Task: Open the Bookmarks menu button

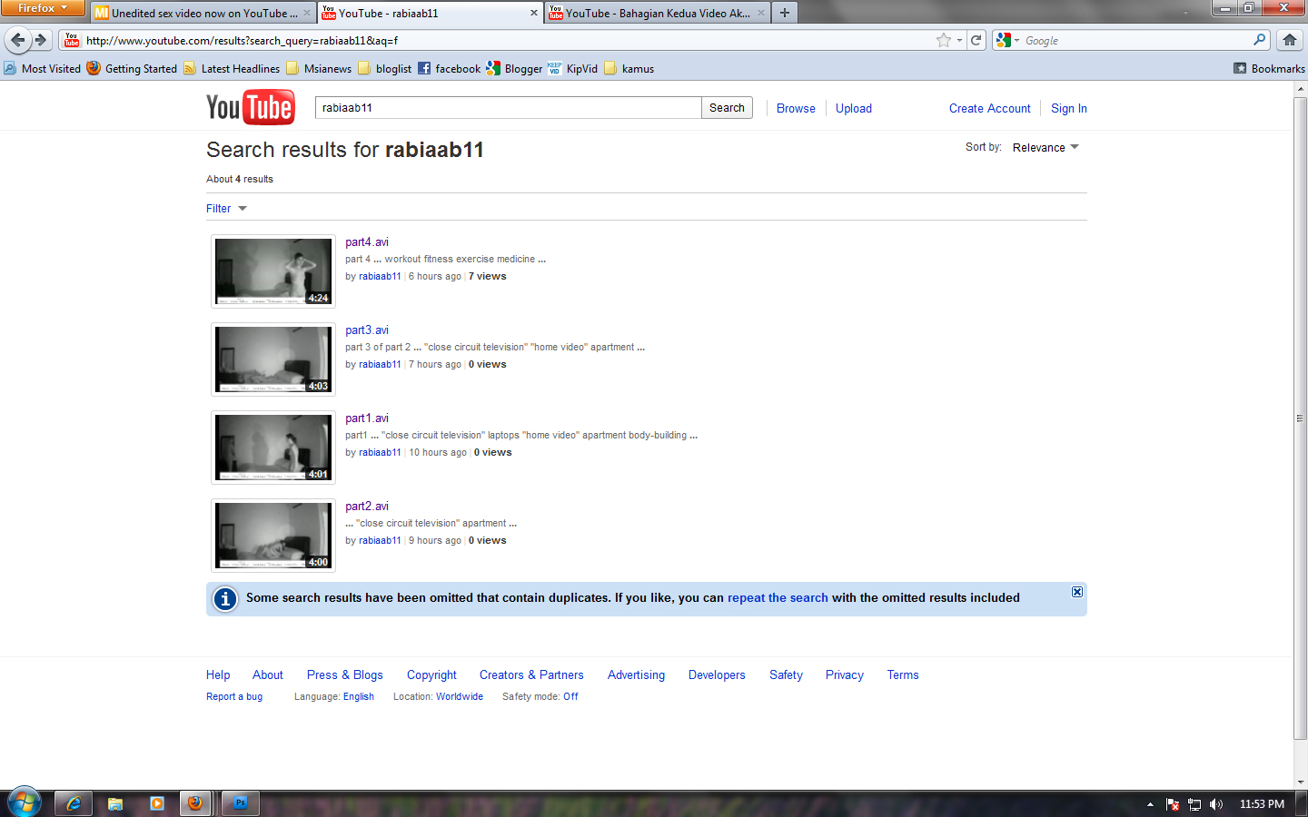Action: [x=1269, y=68]
